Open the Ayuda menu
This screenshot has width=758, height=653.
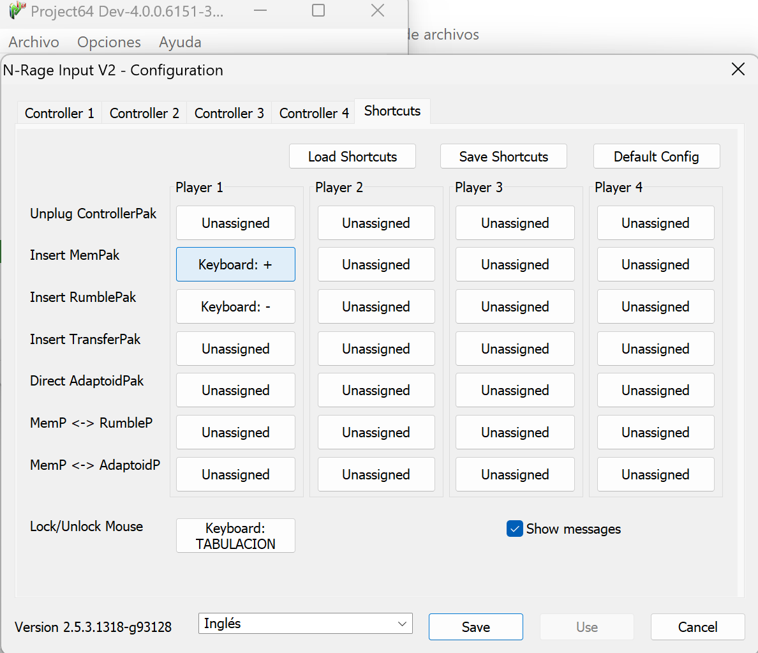(x=179, y=42)
